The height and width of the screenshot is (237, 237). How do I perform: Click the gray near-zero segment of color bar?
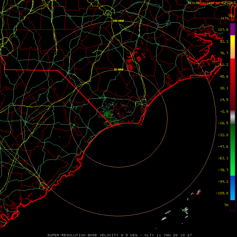(233, 117)
